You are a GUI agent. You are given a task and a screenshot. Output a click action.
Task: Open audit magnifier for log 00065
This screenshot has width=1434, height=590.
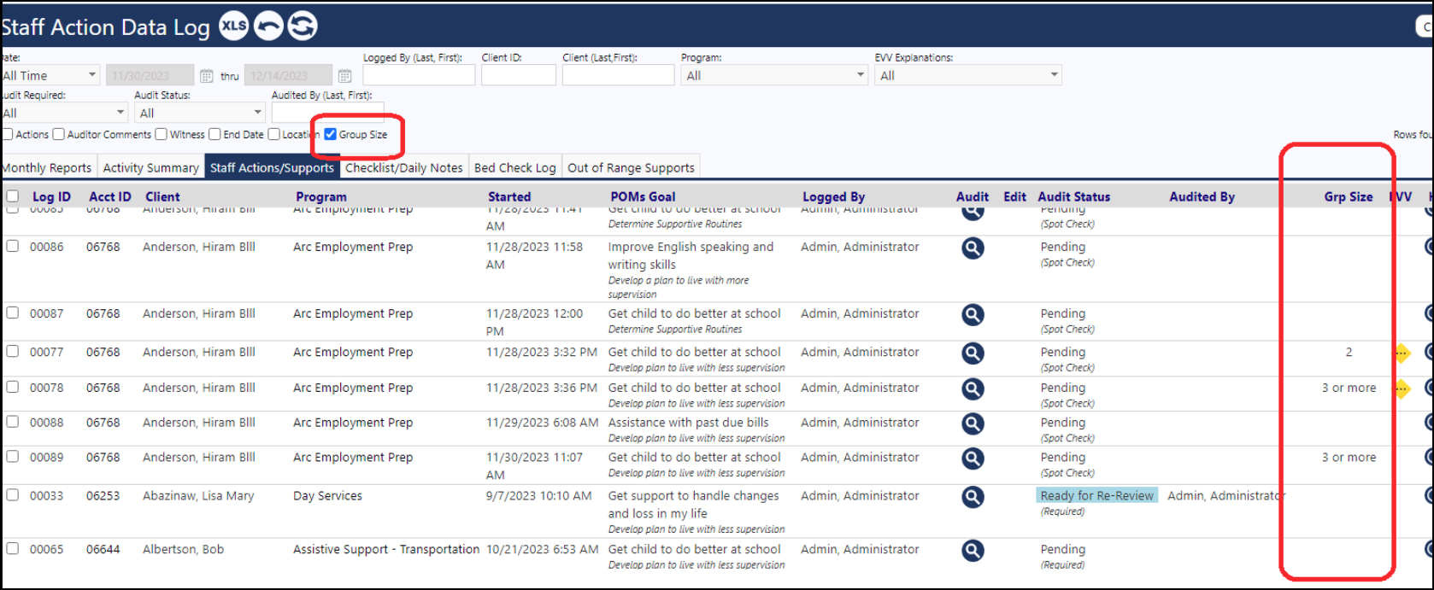pyautogui.click(x=973, y=551)
